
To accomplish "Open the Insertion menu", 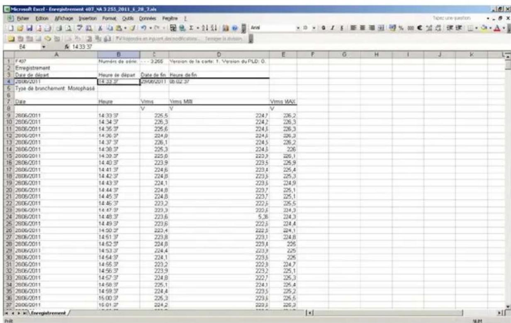I will [x=88, y=18].
